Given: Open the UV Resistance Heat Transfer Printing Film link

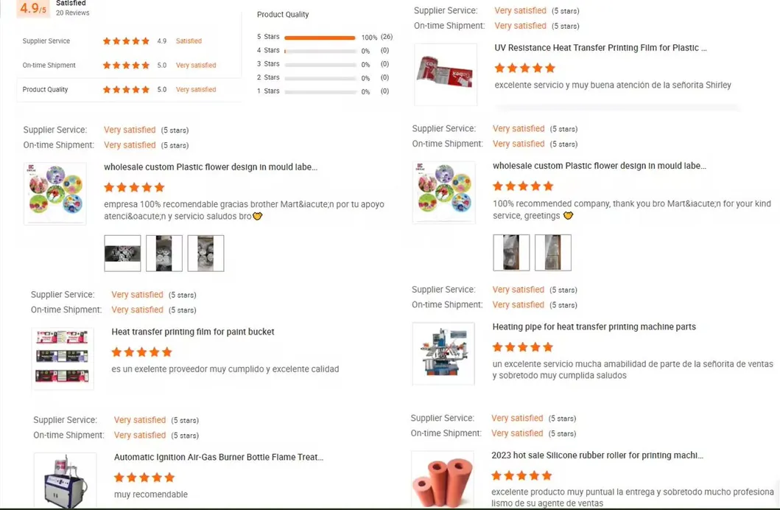Looking at the screenshot, I should coord(600,48).
